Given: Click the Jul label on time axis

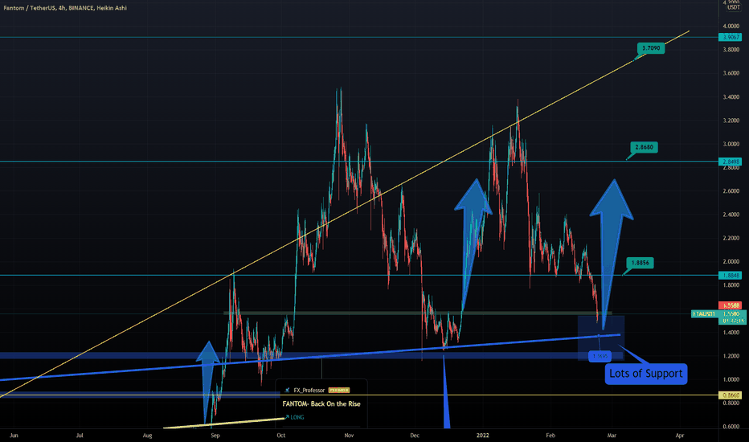Looking at the screenshot, I should (x=80, y=436).
